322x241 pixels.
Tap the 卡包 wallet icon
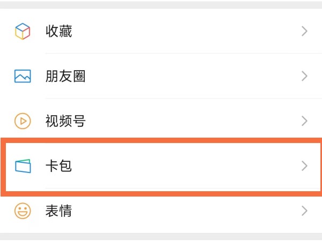[23, 166]
